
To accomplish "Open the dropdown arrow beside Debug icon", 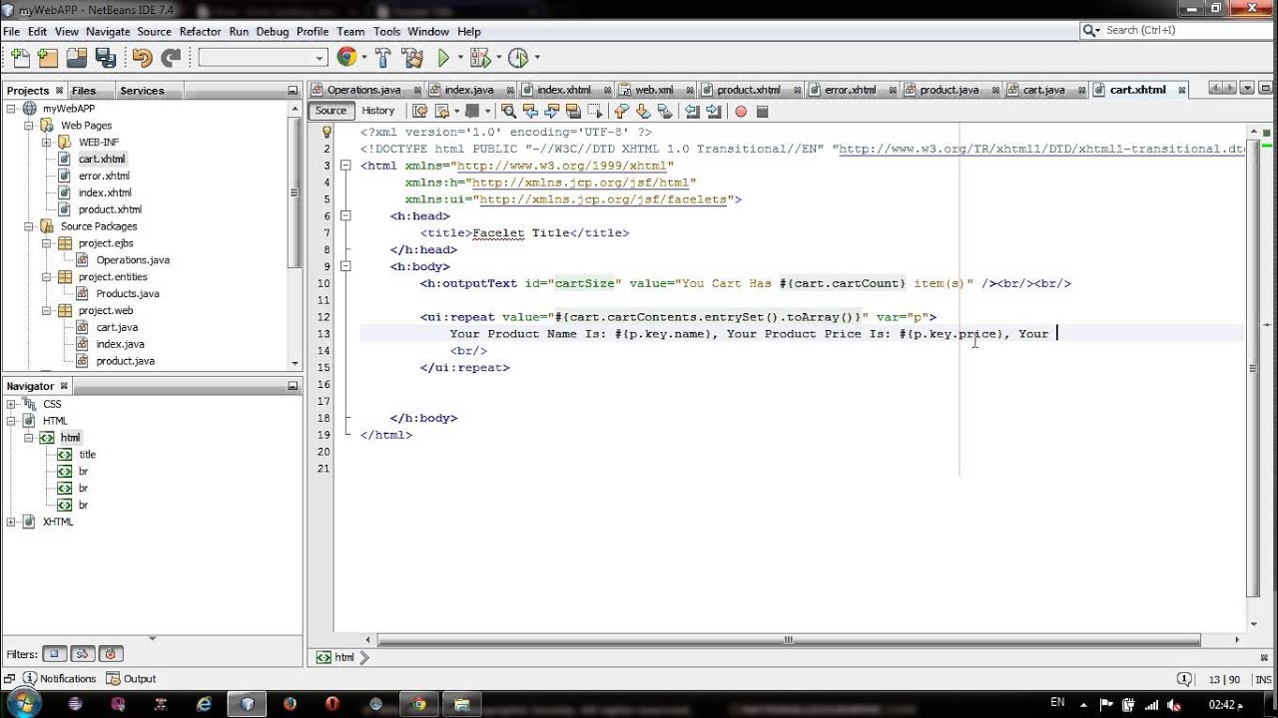I will (497, 58).
